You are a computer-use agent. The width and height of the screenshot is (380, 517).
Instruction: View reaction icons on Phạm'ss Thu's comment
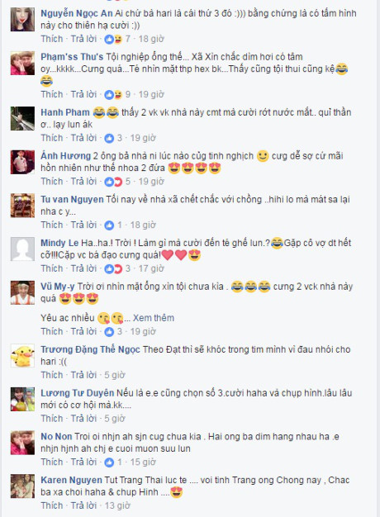point(113,95)
